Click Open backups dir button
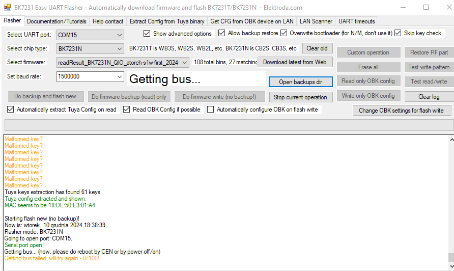The image size is (454, 271). point(300,82)
